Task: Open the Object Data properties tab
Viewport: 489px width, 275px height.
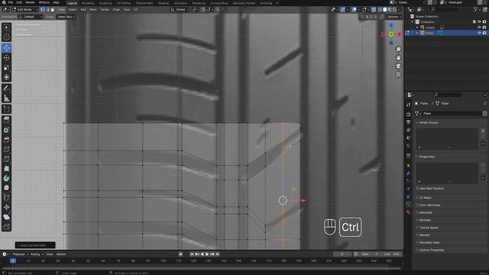Action: point(409,204)
